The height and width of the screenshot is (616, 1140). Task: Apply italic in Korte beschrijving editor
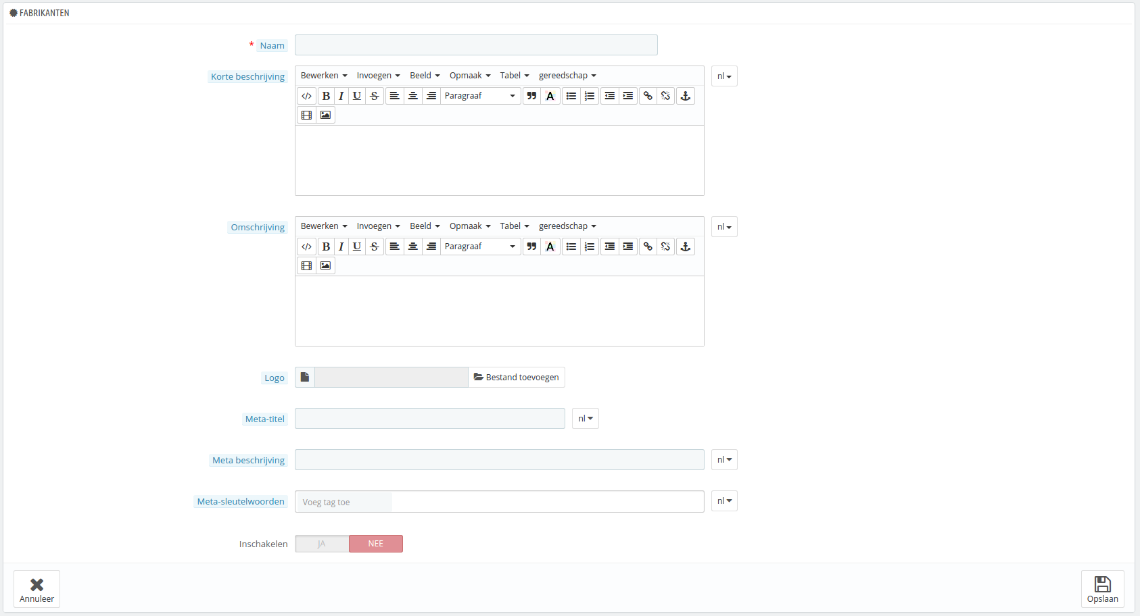coord(341,96)
